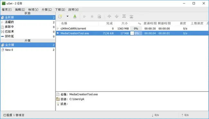Viewport: 209px width, 119px height.
Task: Click the 7136 KiB completed cell
Action: [108, 33]
